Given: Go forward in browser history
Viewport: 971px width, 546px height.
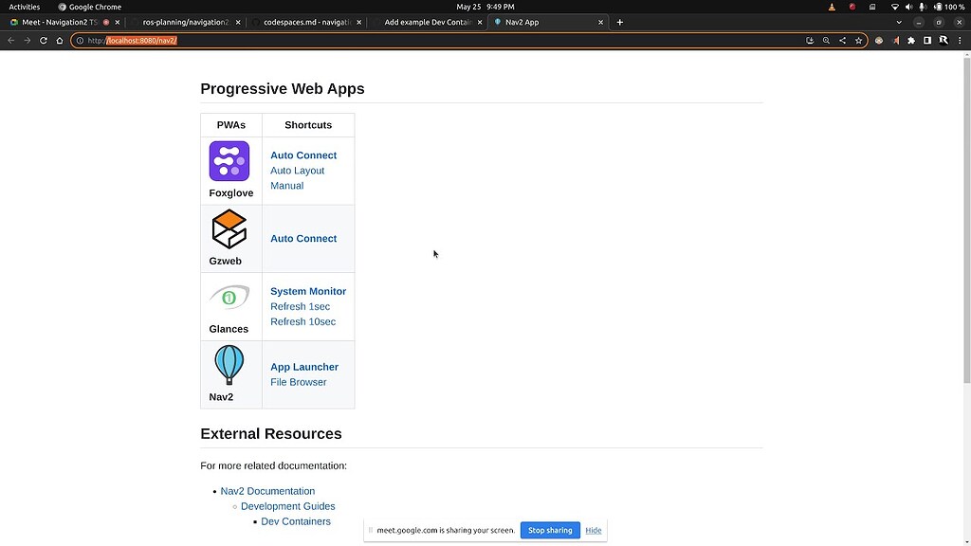Looking at the screenshot, I should (x=27, y=40).
